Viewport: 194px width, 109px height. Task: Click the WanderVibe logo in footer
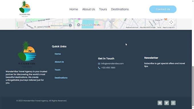27,54
